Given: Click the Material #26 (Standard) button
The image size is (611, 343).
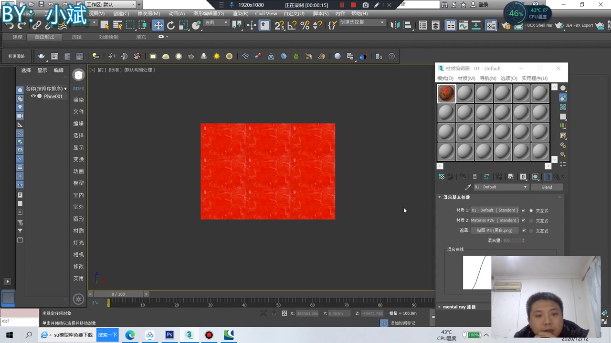Looking at the screenshot, I should coord(495,221).
